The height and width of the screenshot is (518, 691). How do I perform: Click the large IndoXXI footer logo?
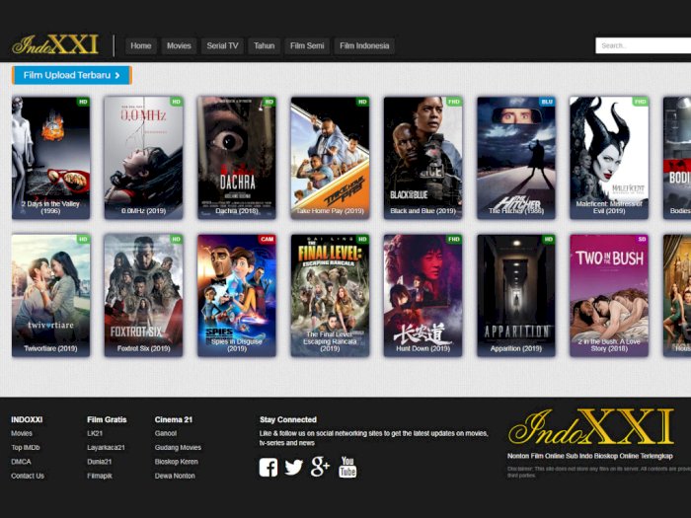[x=591, y=427]
